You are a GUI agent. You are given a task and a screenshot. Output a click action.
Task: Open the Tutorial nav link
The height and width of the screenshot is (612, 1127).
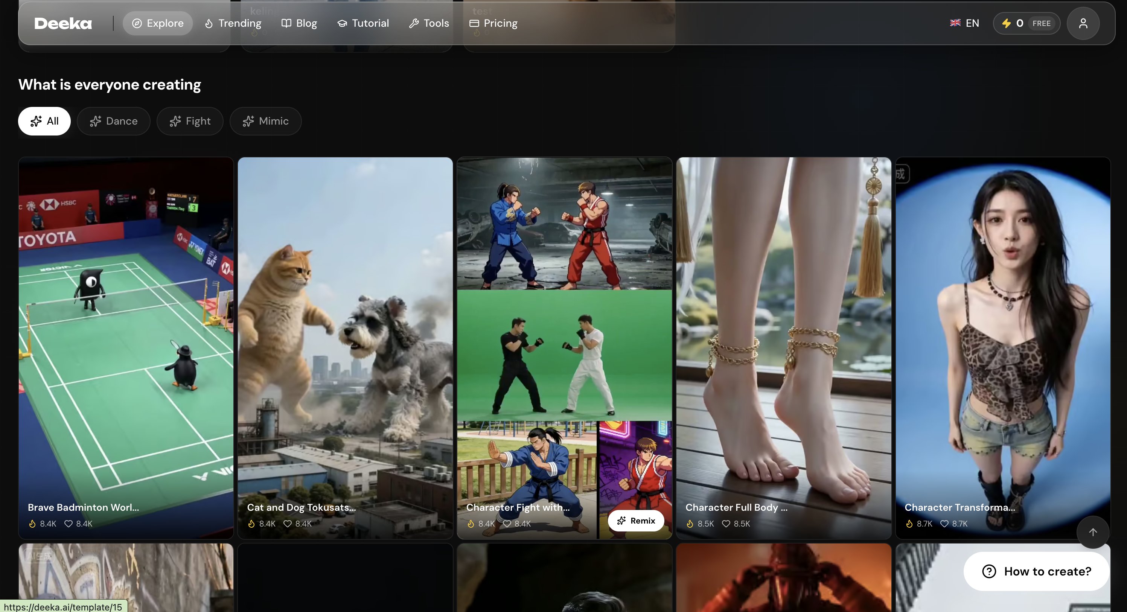363,23
